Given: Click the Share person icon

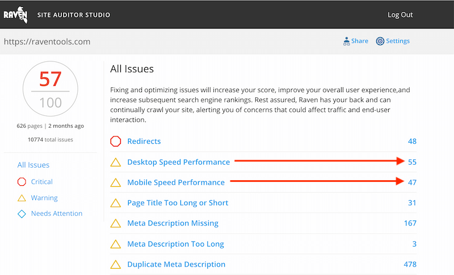Looking at the screenshot, I should click(x=346, y=41).
